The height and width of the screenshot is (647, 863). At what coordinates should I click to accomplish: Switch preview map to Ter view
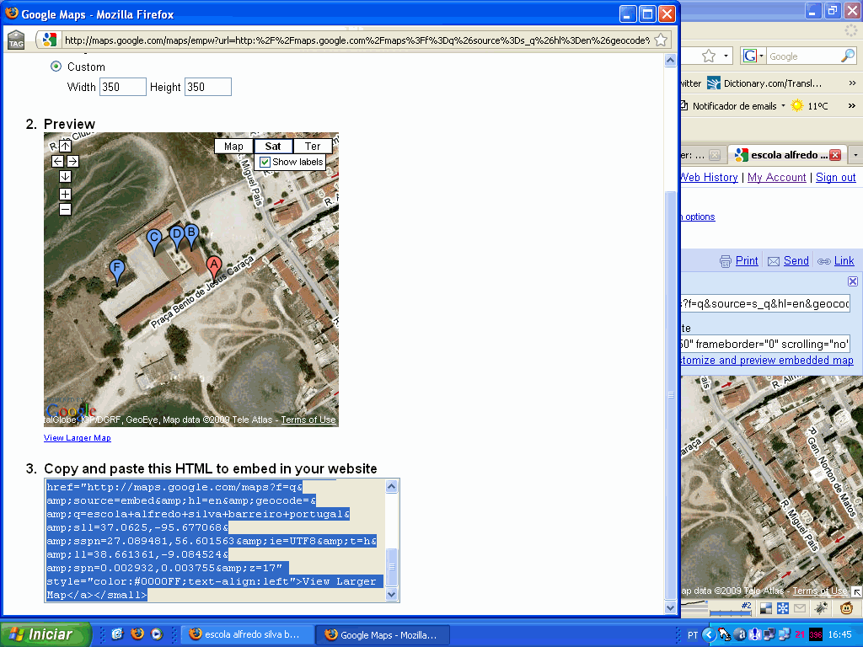click(313, 147)
